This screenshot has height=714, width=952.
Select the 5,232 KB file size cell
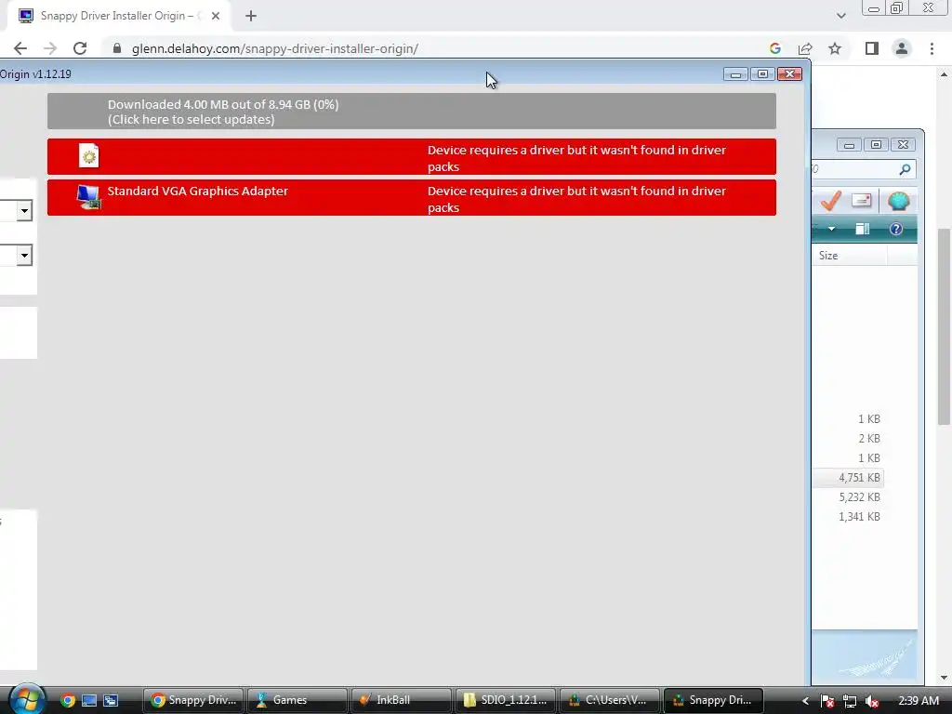[x=859, y=497]
